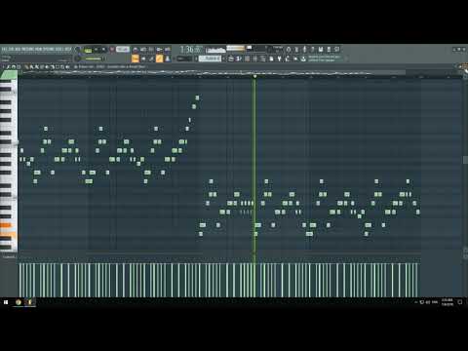468x351 pixels.
Task: Click the red Record button
Action: 112,50
